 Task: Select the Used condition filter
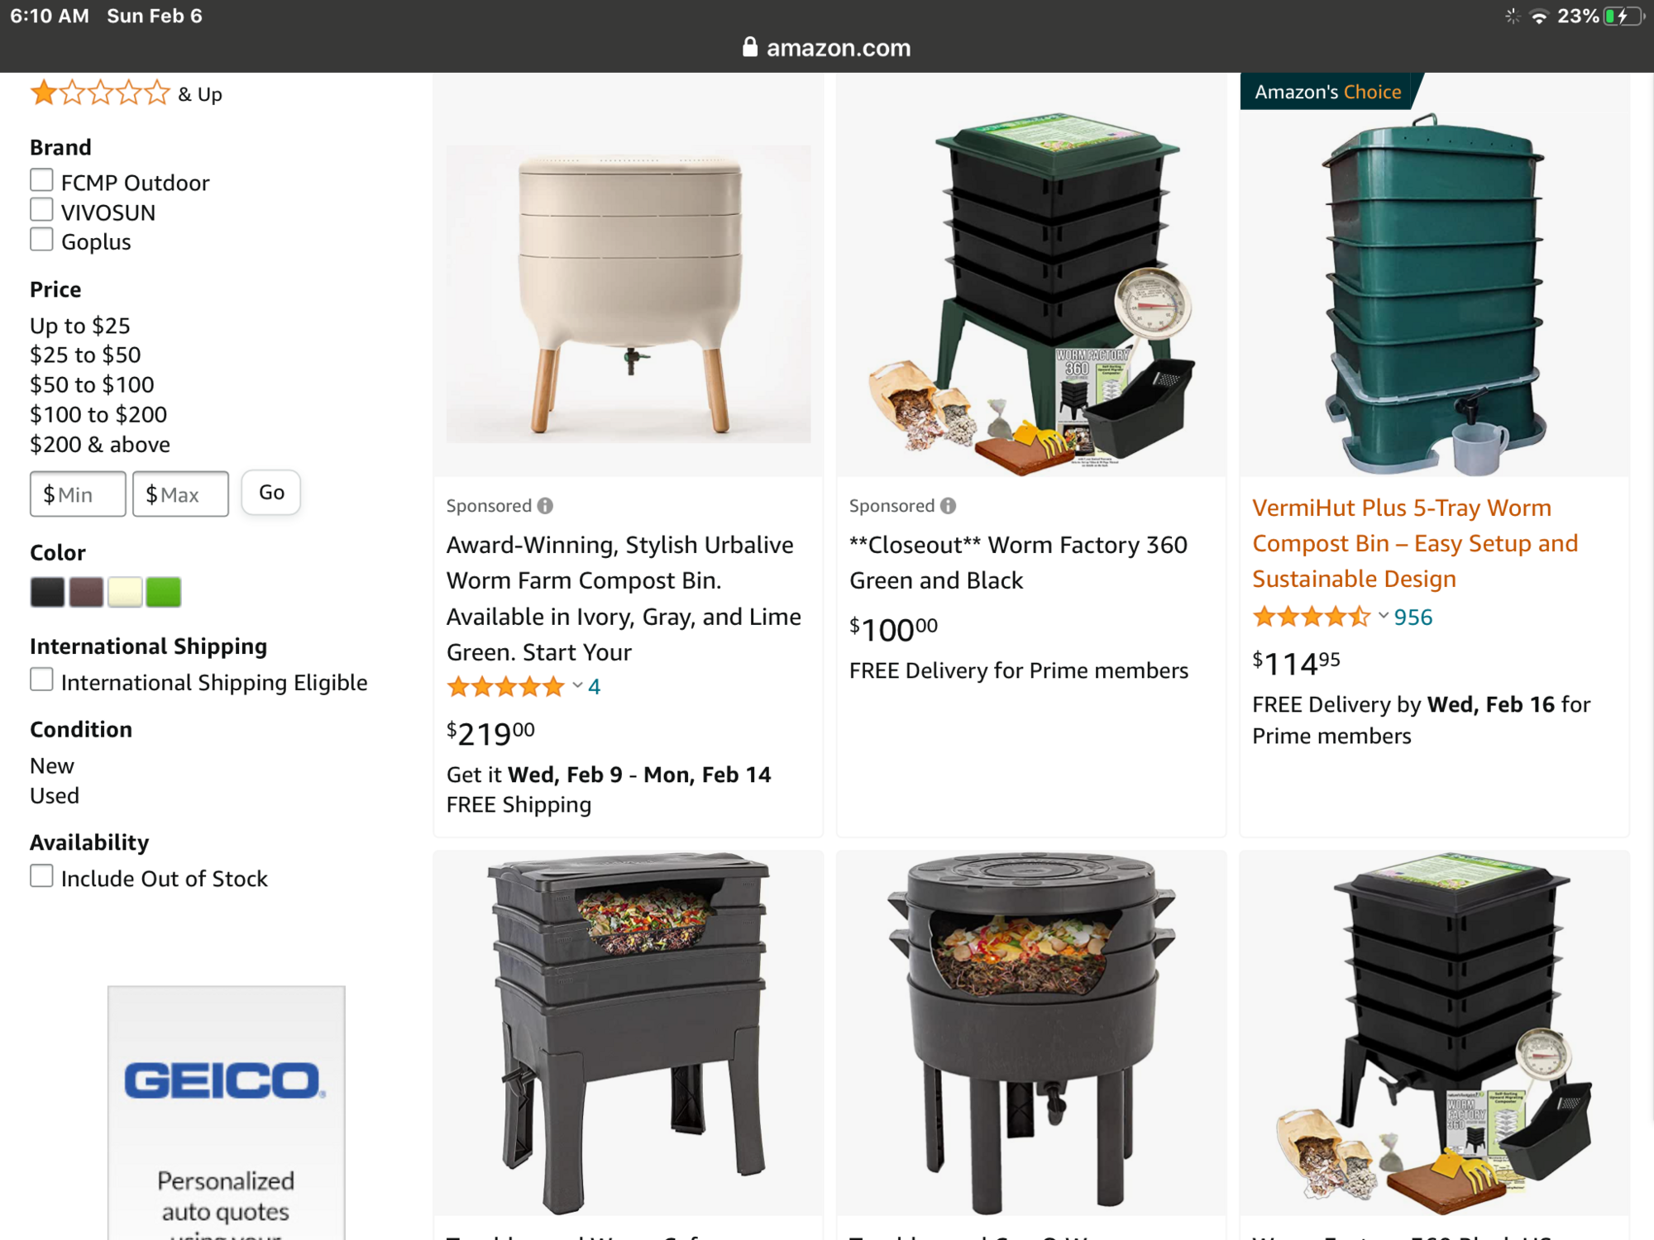(55, 796)
